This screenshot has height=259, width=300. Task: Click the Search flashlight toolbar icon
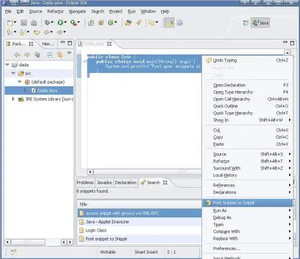point(139,23)
